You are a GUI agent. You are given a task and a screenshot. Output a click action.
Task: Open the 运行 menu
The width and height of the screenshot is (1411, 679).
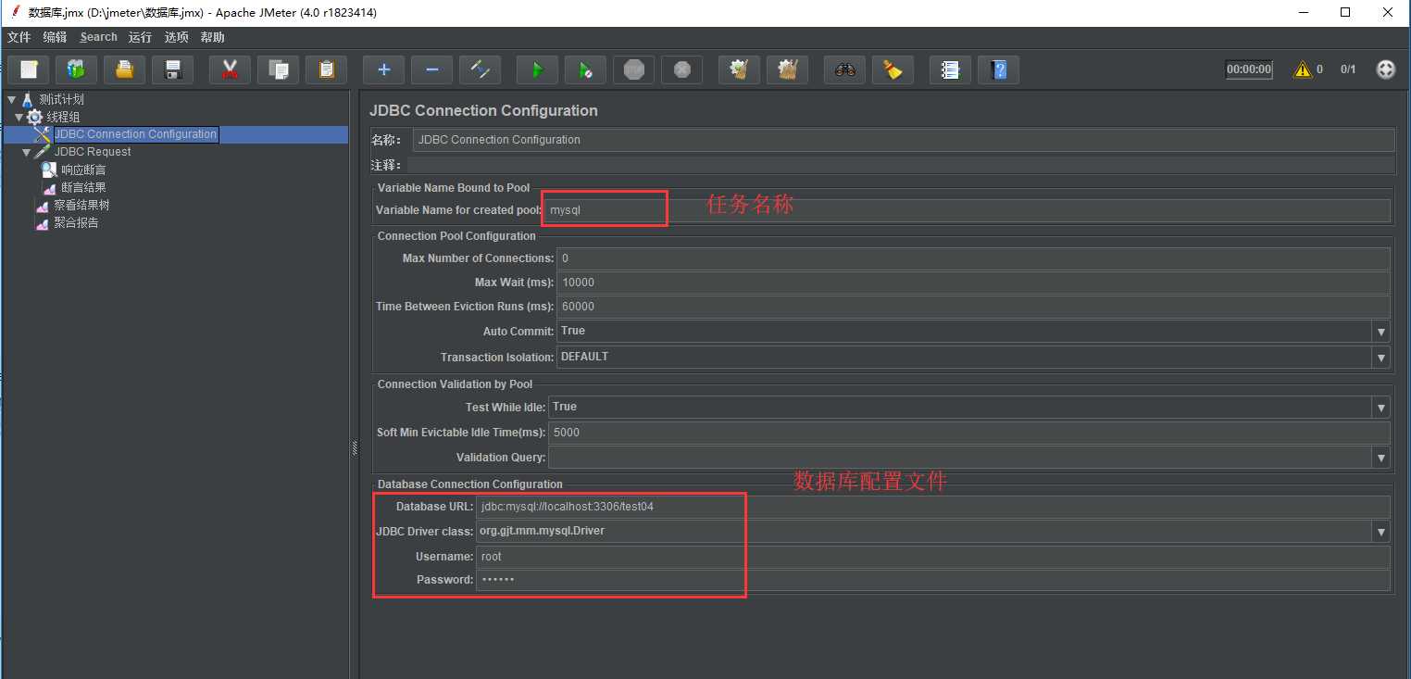(x=140, y=37)
